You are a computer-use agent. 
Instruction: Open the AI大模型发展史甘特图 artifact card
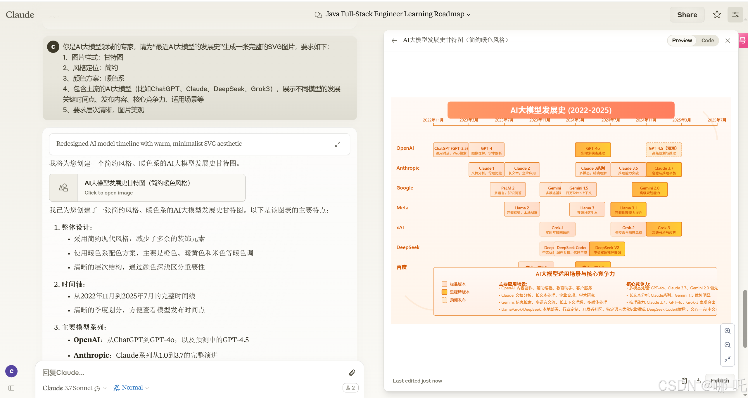coord(147,188)
